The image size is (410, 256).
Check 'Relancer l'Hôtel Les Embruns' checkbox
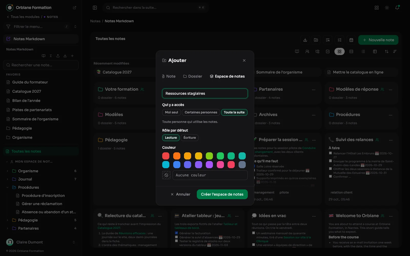tap(331, 153)
